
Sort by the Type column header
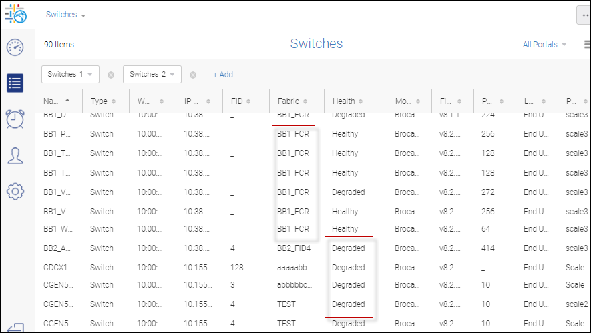point(103,101)
